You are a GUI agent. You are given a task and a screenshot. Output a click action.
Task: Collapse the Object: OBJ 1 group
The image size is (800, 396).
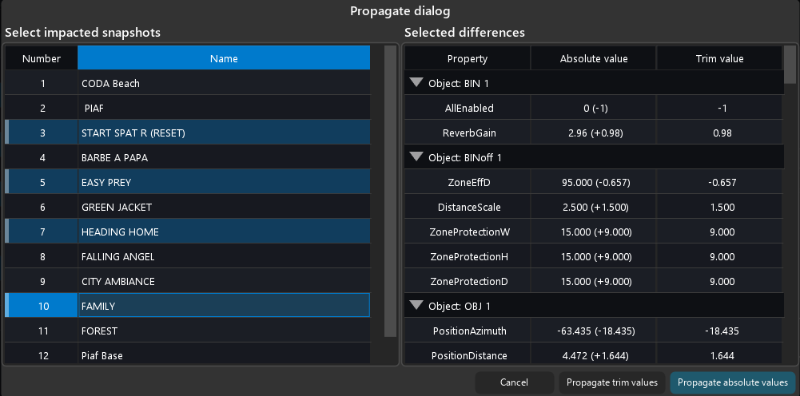click(x=416, y=305)
